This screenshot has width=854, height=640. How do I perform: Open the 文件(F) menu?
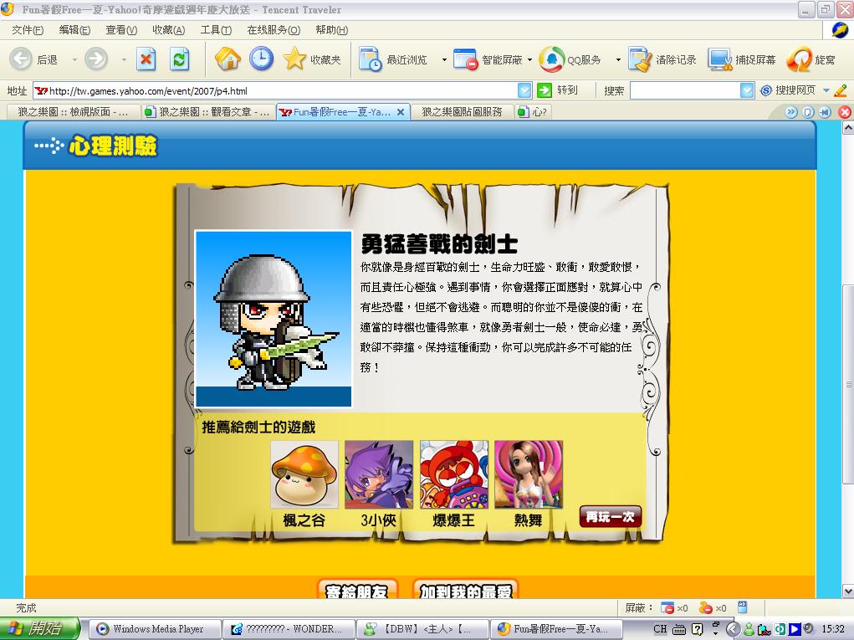point(28,30)
